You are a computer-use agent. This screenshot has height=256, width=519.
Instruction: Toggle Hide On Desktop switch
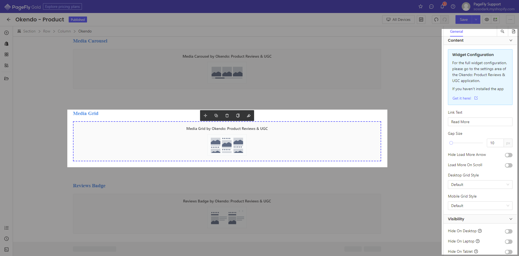coord(509,231)
